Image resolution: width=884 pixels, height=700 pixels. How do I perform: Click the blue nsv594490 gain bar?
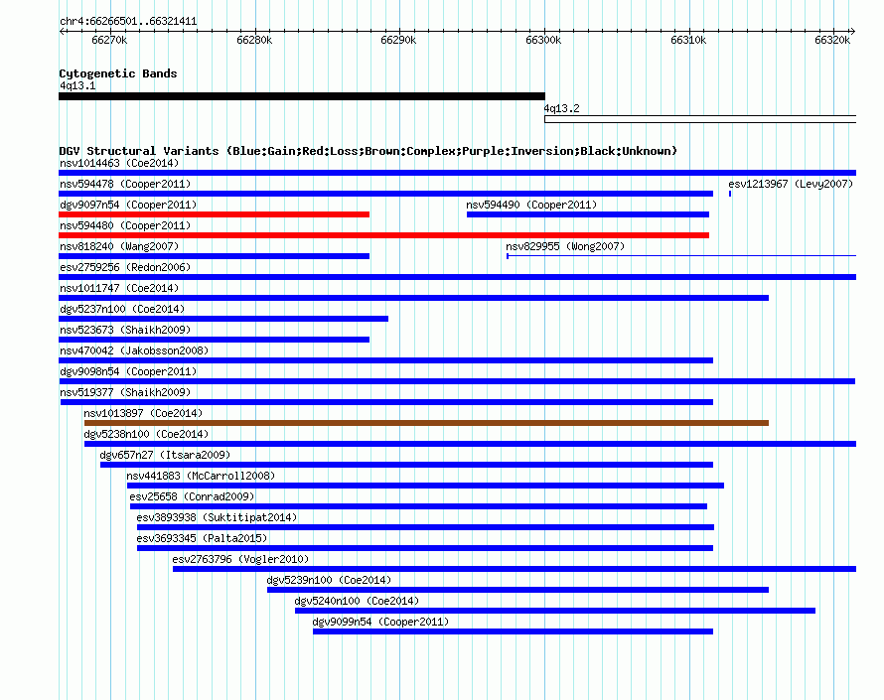click(x=588, y=214)
